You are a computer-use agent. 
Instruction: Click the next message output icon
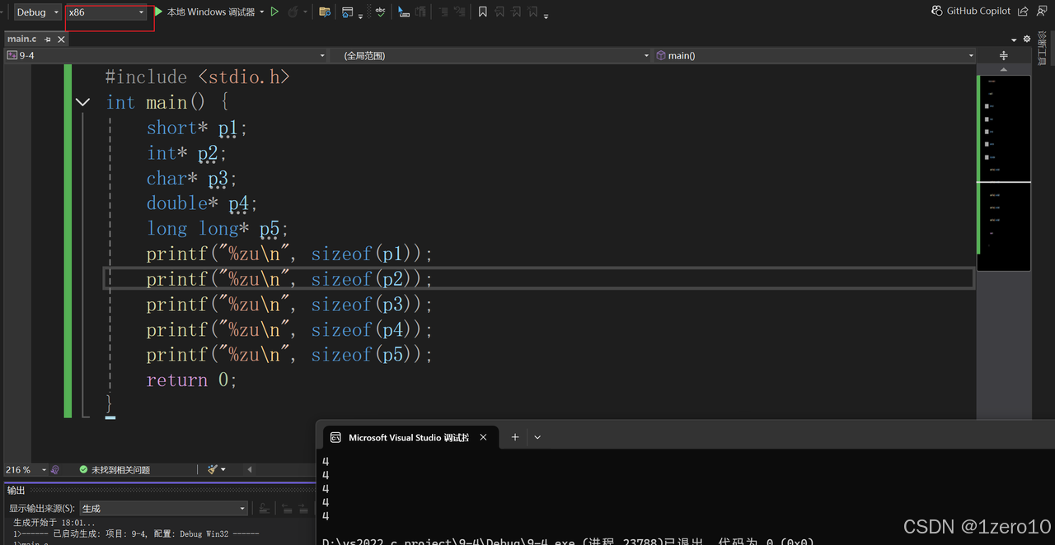point(304,509)
